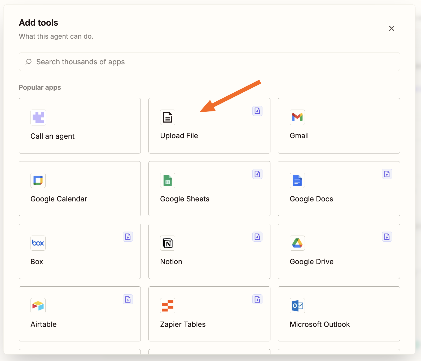421x361 pixels.
Task: Click the Popular apps heading
Action: pos(40,88)
